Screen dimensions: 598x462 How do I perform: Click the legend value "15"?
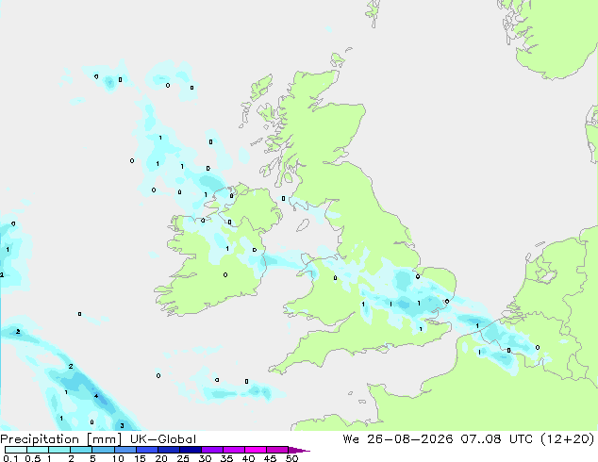pyautogui.click(x=140, y=458)
